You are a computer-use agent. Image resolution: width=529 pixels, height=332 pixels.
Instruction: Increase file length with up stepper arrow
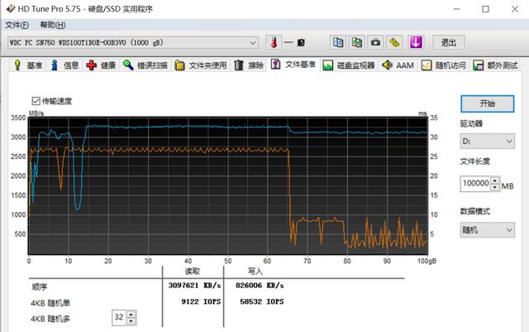pyautogui.click(x=495, y=180)
